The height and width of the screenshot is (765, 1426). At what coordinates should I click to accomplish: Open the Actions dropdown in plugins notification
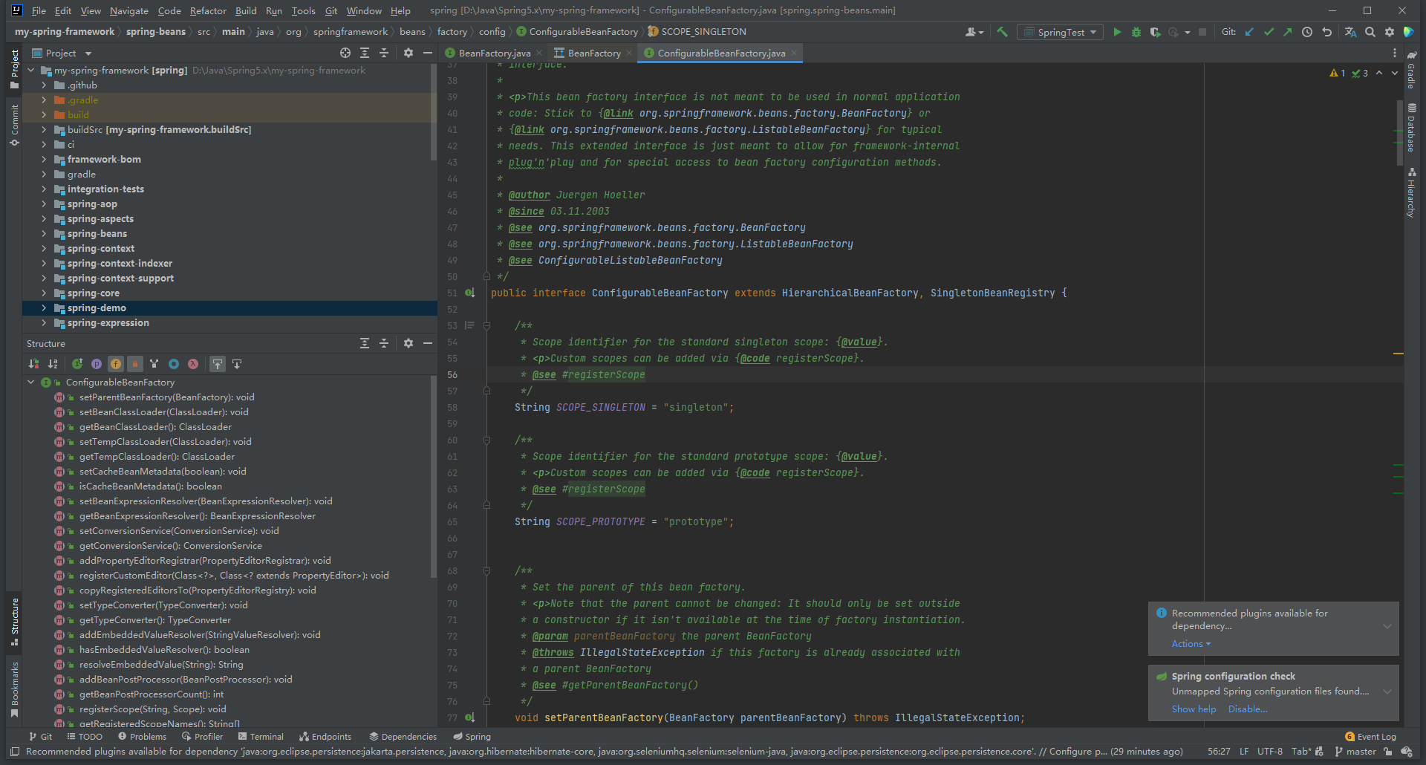pos(1191,644)
